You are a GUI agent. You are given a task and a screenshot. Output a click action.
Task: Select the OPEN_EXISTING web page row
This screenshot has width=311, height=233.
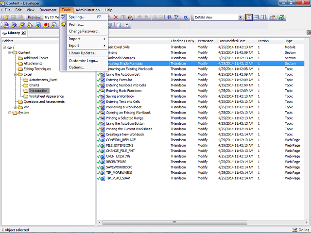click(200, 156)
